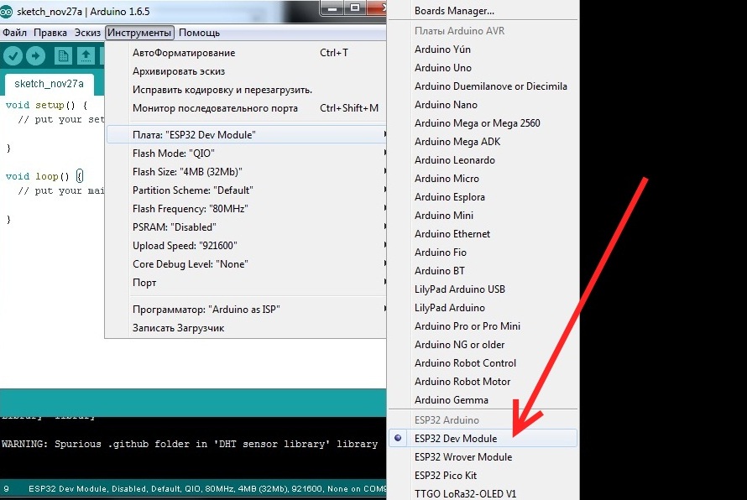Open the Эскиз menu
This screenshot has height=500, width=747.
pyautogui.click(x=87, y=33)
